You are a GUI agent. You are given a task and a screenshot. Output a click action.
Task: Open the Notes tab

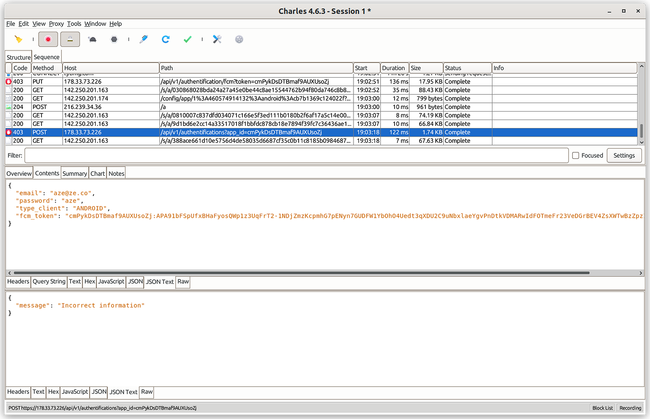[116, 174]
